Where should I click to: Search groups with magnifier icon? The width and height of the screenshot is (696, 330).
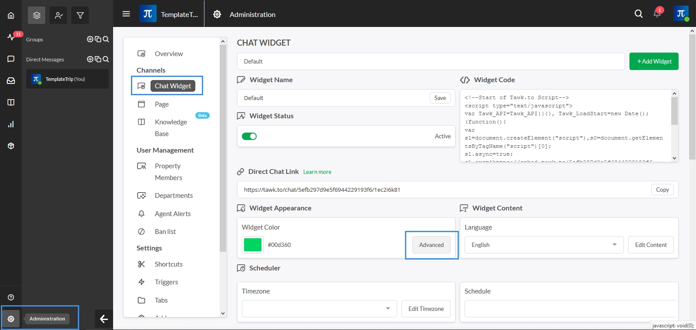click(106, 39)
